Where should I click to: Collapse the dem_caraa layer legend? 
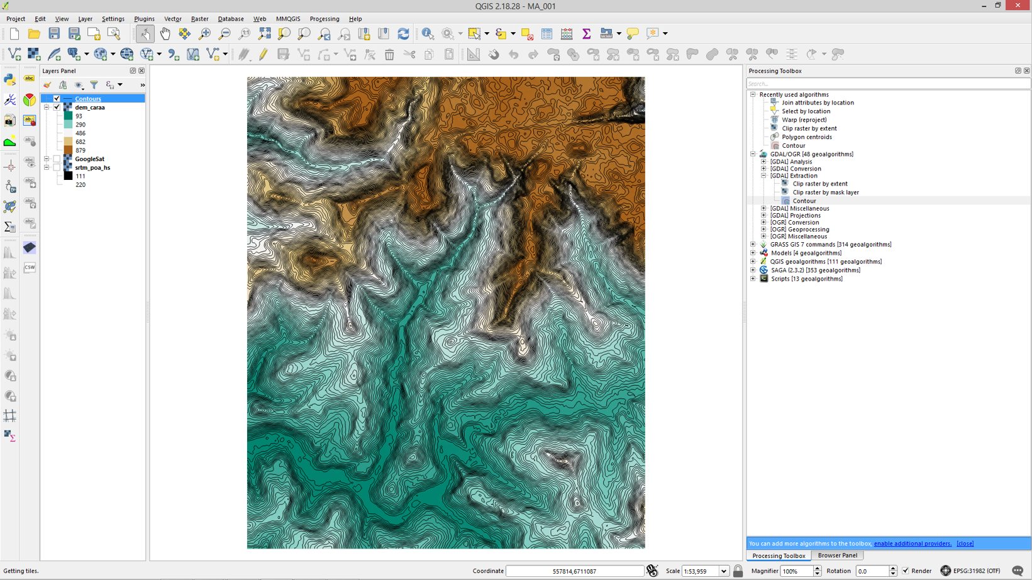(x=47, y=108)
